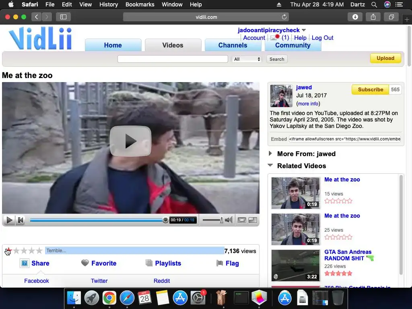Click the vidlii.com address bar

(206, 17)
